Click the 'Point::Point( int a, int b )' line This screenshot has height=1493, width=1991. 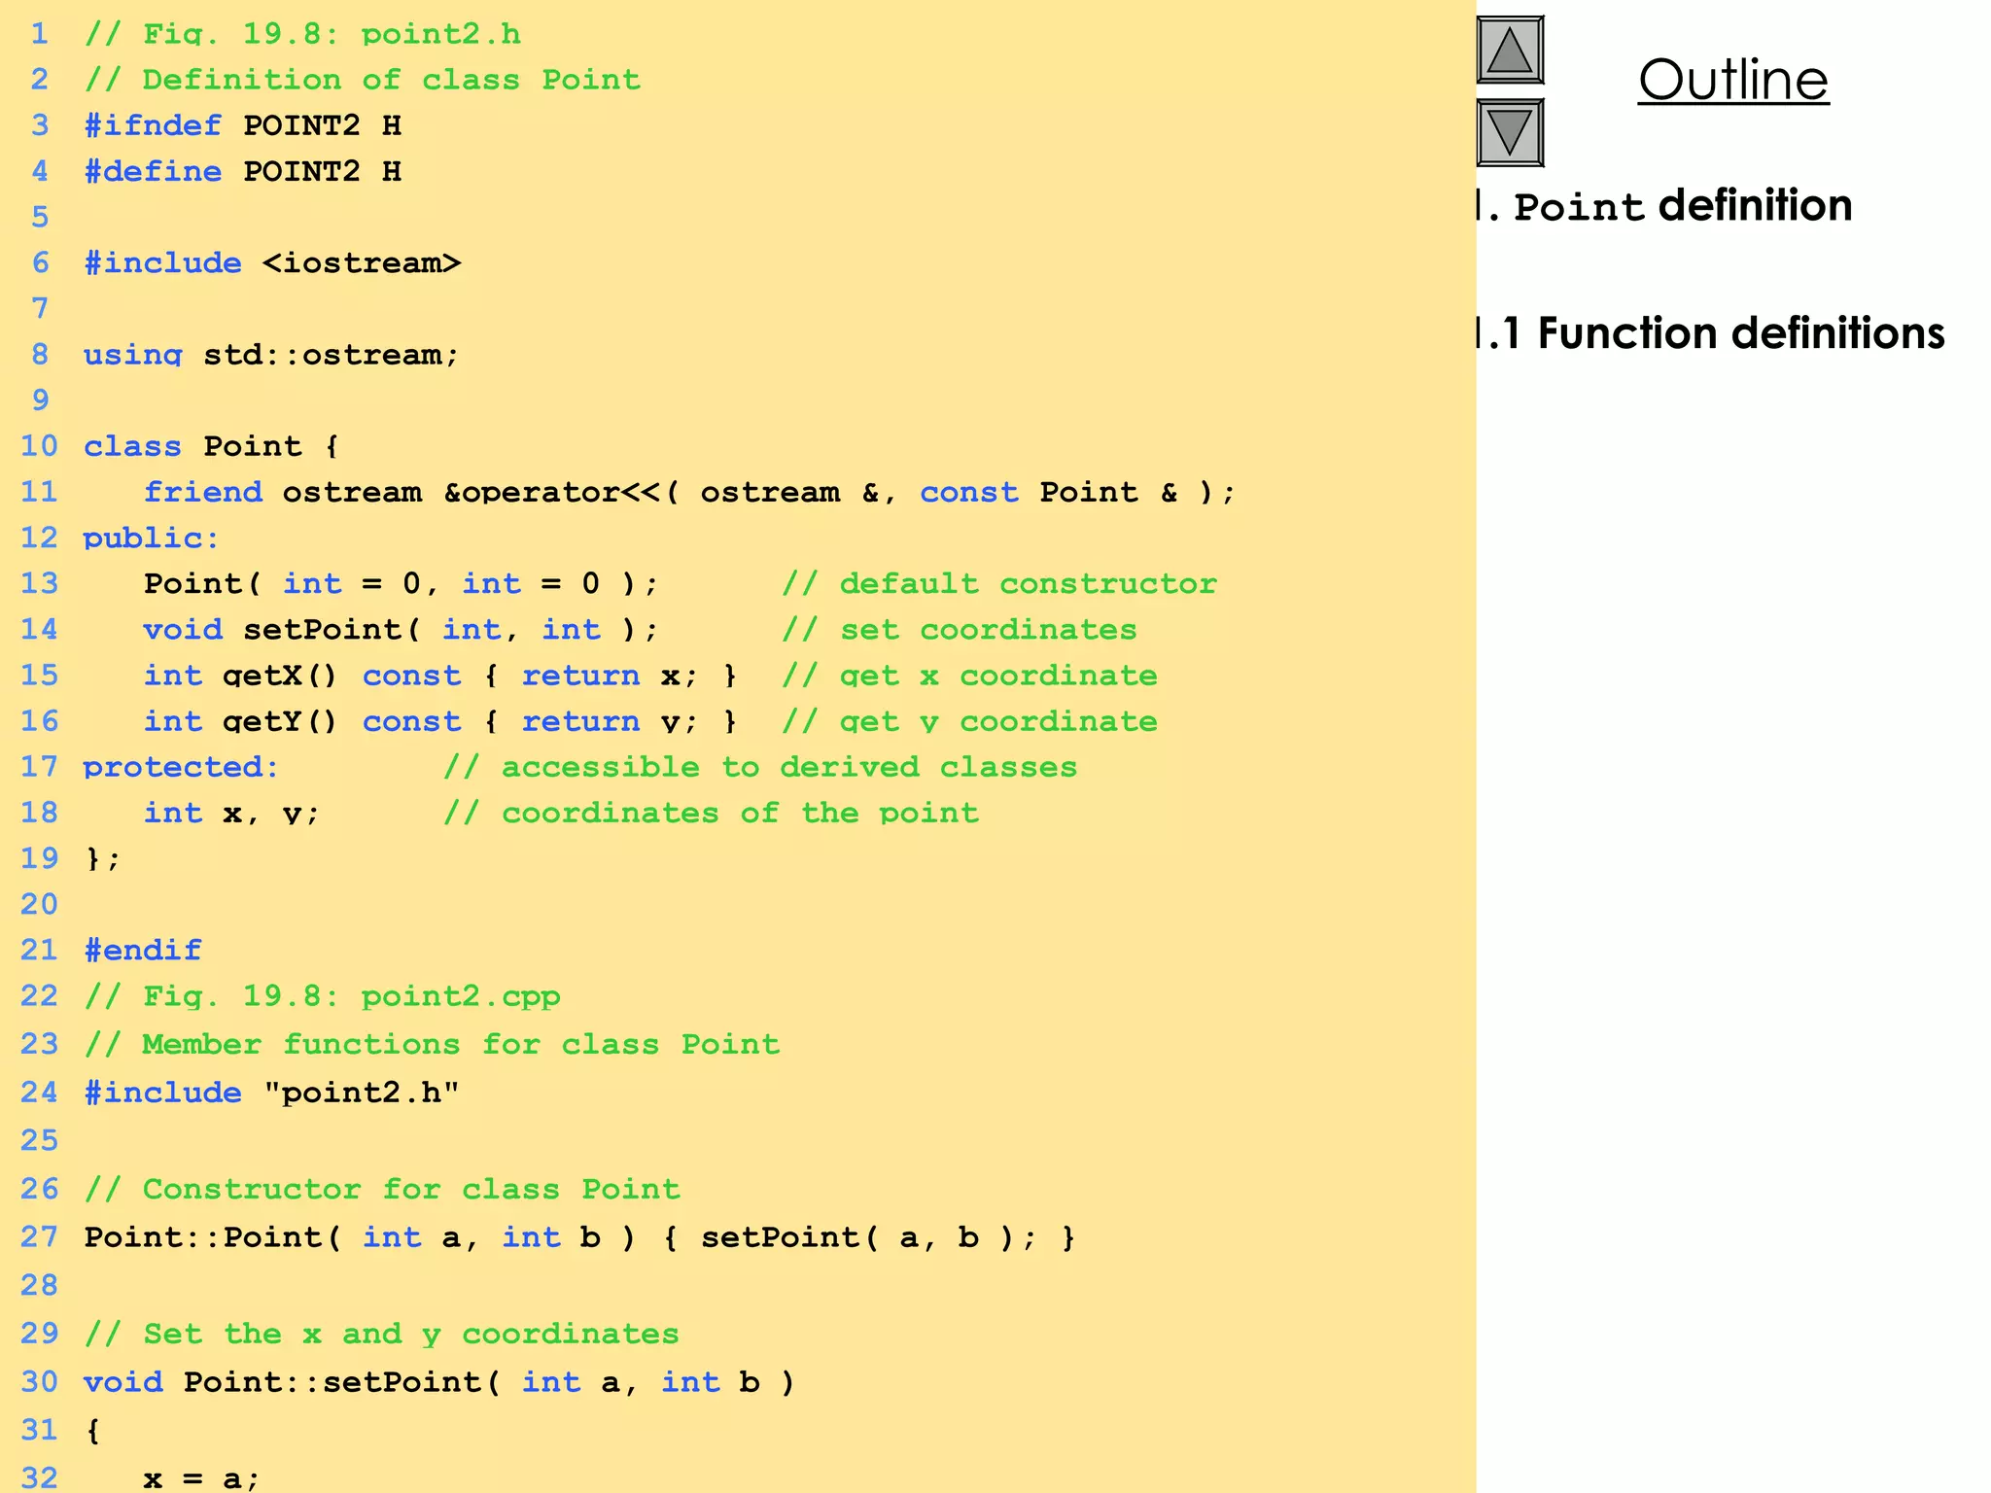point(579,1237)
